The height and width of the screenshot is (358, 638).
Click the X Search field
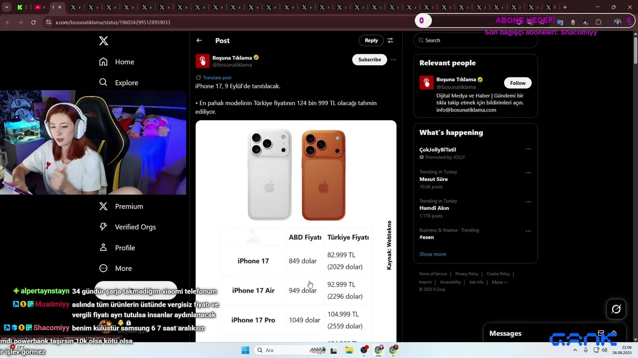click(x=476, y=40)
